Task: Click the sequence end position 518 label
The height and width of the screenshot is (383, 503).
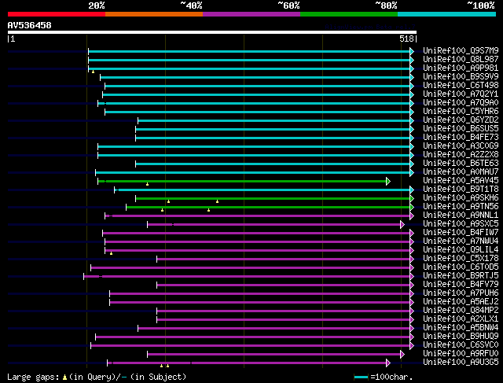Action: click(406, 39)
